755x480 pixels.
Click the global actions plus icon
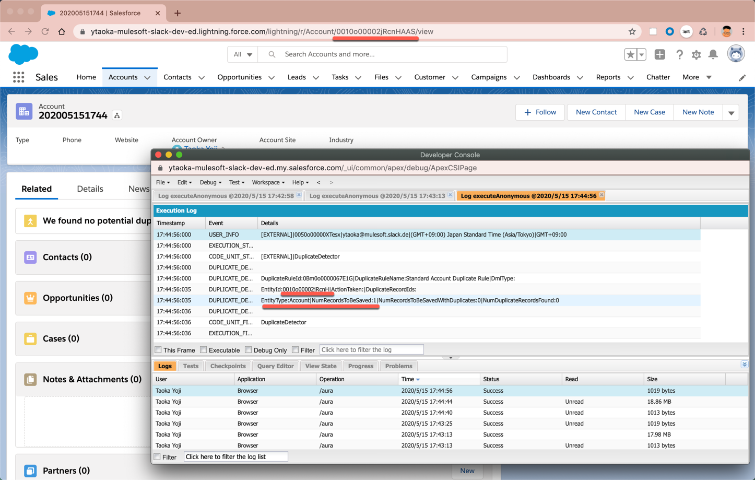[659, 54]
